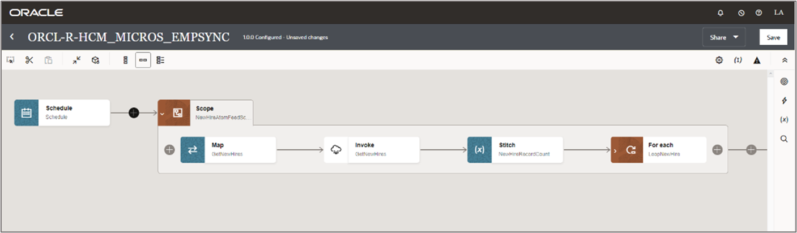The height and width of the screenshot is (233, 797).
Task: Click the integration title ORCL-R-HCM_MICROS_EMPSYNC
Action: coord(129,37)
